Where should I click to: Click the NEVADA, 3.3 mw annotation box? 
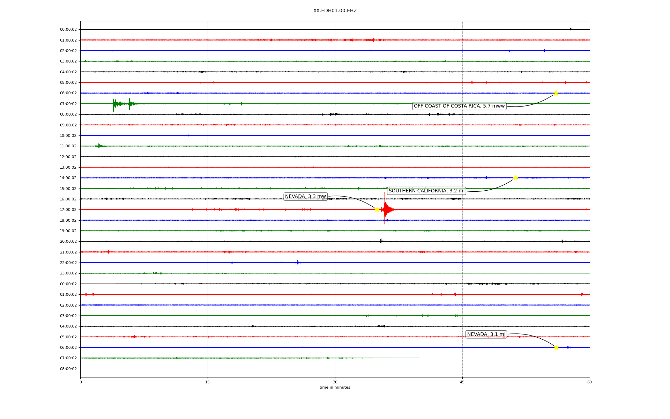pyautogui.click(x=305, y=197)
